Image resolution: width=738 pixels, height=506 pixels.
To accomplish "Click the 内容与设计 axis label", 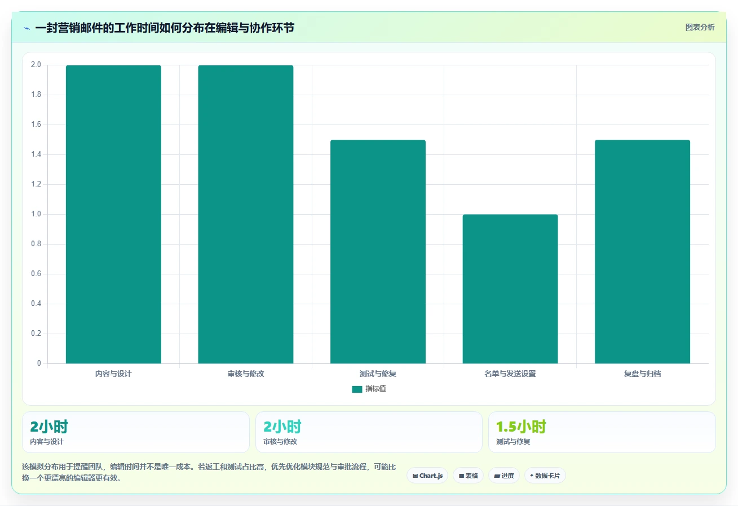I will pos(113,374).
